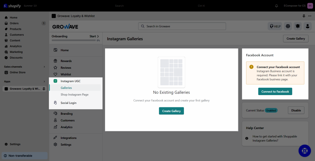Click the Connect your Facebook account warning heading
The image size is (315, 161).
[278, 67]
